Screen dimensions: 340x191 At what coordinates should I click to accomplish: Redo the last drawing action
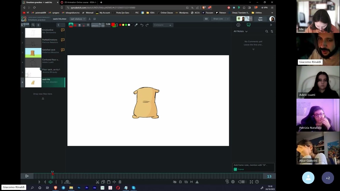point(147,25)
